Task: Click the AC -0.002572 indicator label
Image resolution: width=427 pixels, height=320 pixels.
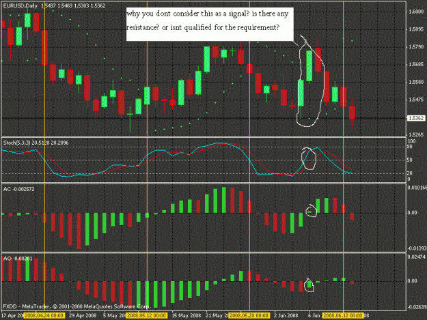Action: pyautogui.click(x=19, y=189)
